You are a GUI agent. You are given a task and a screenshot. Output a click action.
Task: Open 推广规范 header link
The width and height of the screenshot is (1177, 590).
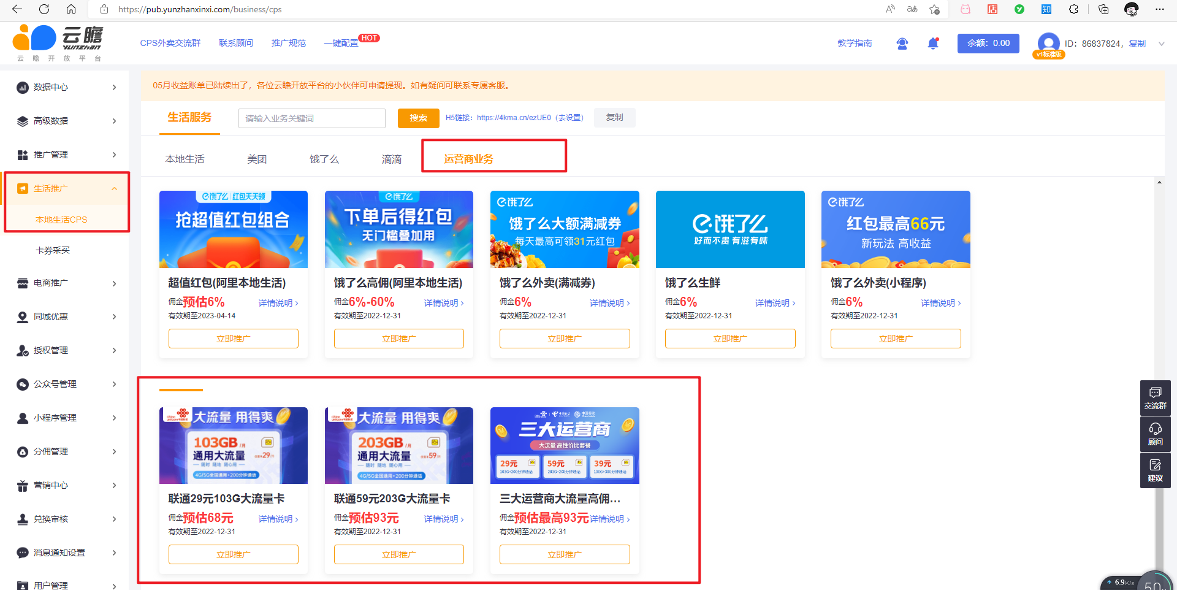[x=289, y=43]
